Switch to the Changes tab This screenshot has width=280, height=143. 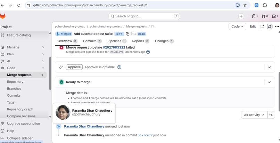point(164,41)
